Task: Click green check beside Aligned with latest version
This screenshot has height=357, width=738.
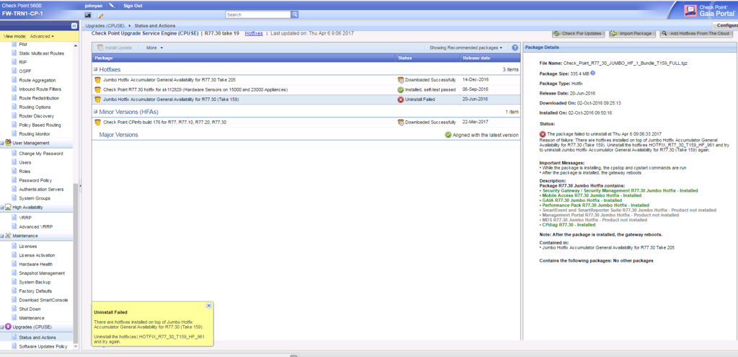Action: pyautogui.click(x=448, y=135)
